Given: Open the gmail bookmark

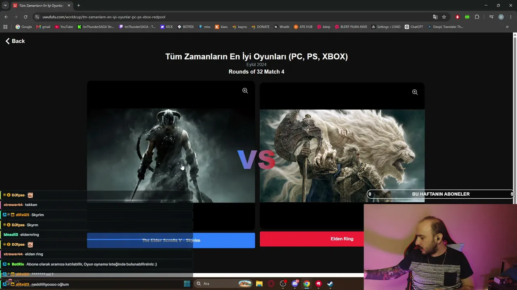Looking at the screenshot, I should pos(43,27).
